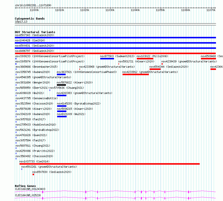This screenshot has height=201, width=223.
Task: Click nsv3560492 (Chaisson2019) label
Action: point(34,156)
